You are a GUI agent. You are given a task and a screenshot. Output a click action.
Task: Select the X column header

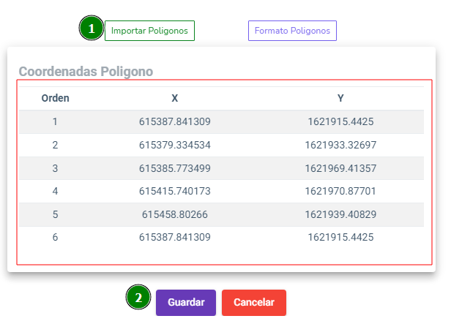(174, 98)
